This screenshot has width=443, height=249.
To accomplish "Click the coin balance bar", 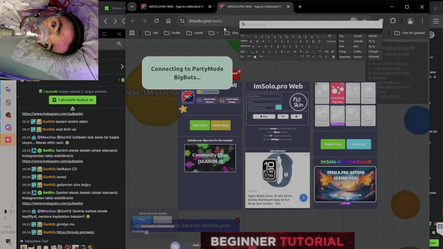I will 208,92.
